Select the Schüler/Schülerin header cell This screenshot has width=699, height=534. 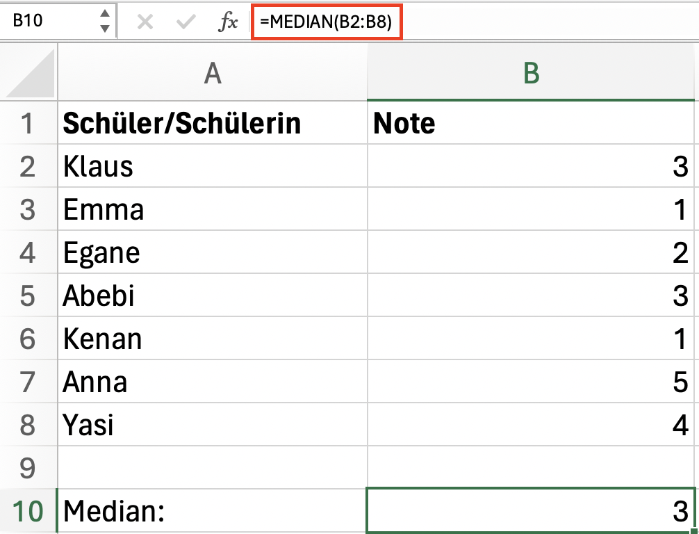213,123
